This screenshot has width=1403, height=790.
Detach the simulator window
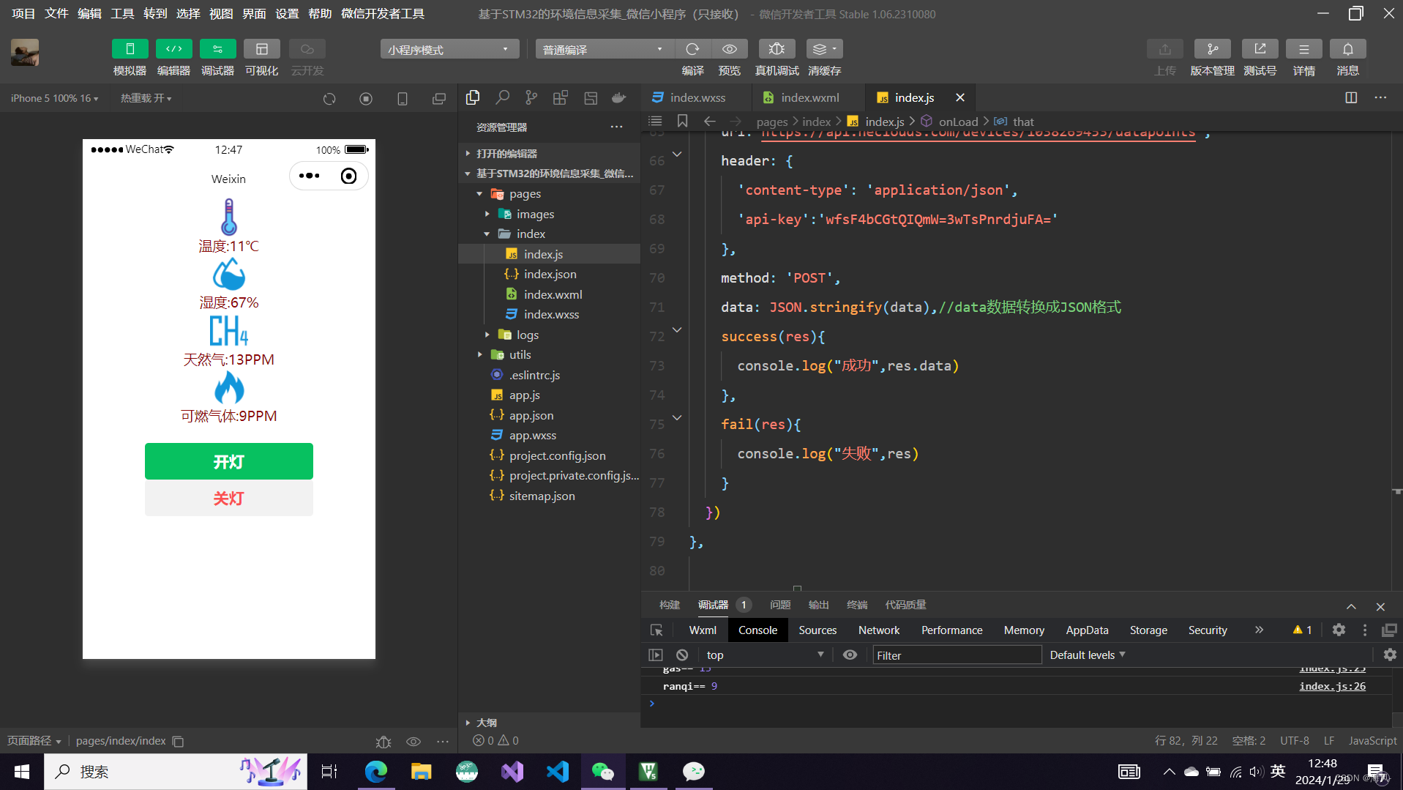coord(439,98)
